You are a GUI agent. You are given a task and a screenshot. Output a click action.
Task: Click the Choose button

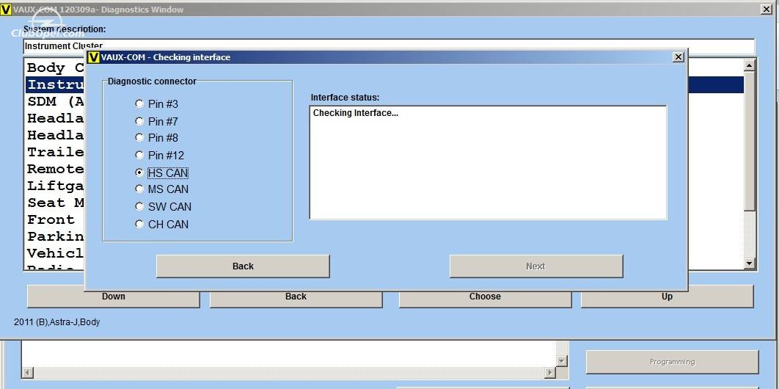(x=485, y=297)
